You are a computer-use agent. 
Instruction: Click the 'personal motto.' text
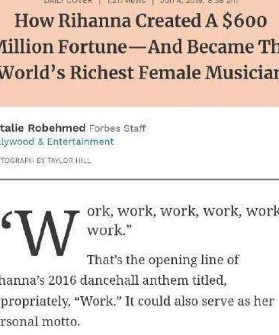pyautogui.click(x=40, y=322)
